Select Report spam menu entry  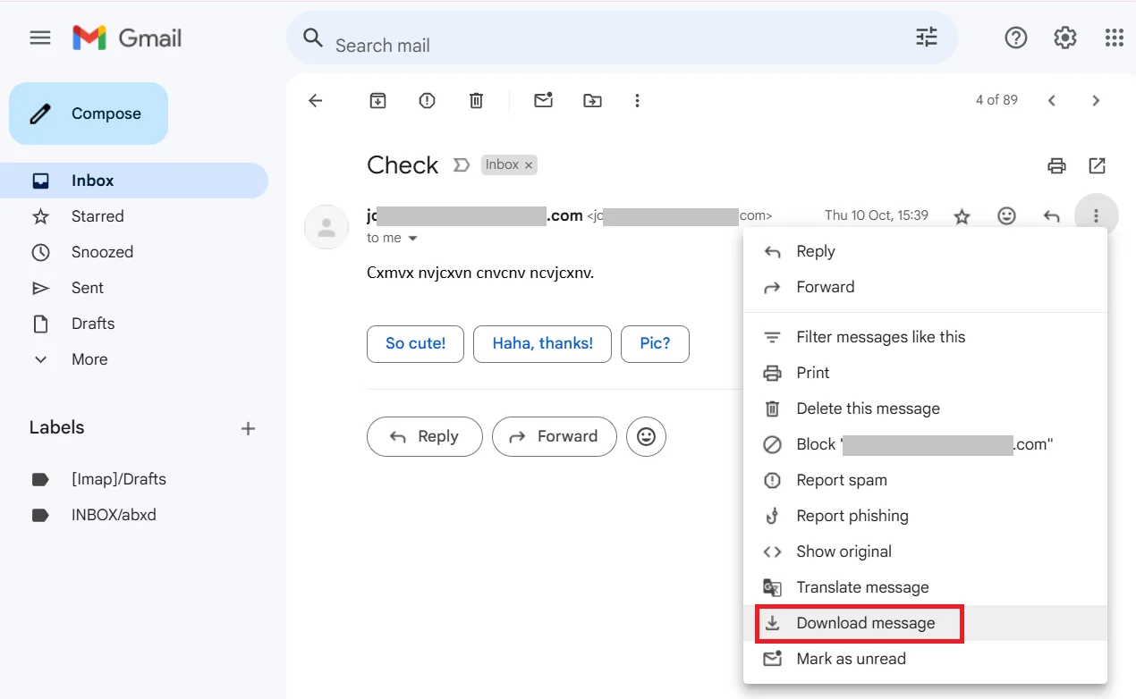pyautogui.click(x=925, y=480)
